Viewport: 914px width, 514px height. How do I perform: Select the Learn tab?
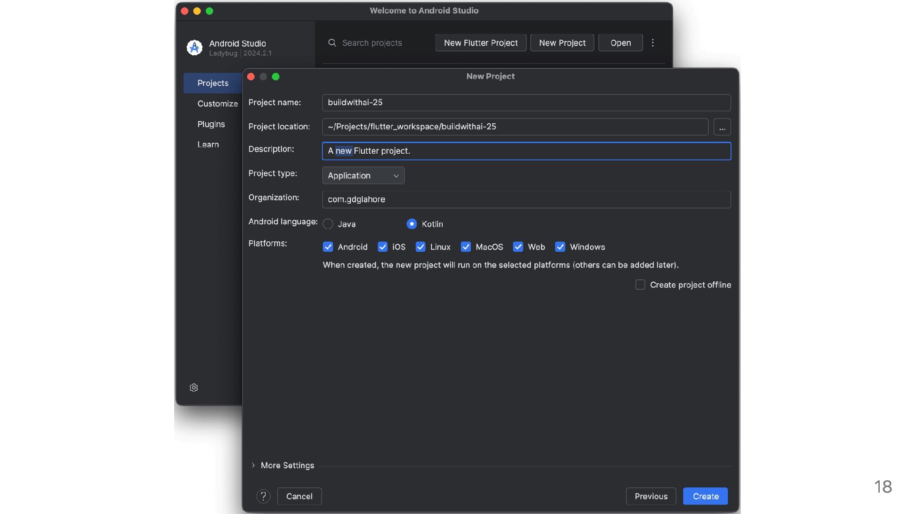pos(208,145)
